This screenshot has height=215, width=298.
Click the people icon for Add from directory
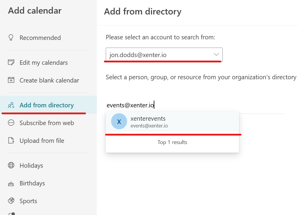pos(11,105)
